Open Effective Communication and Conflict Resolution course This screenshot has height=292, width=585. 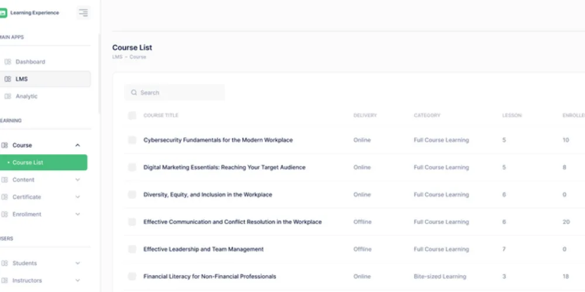click(x=232, y=221)
